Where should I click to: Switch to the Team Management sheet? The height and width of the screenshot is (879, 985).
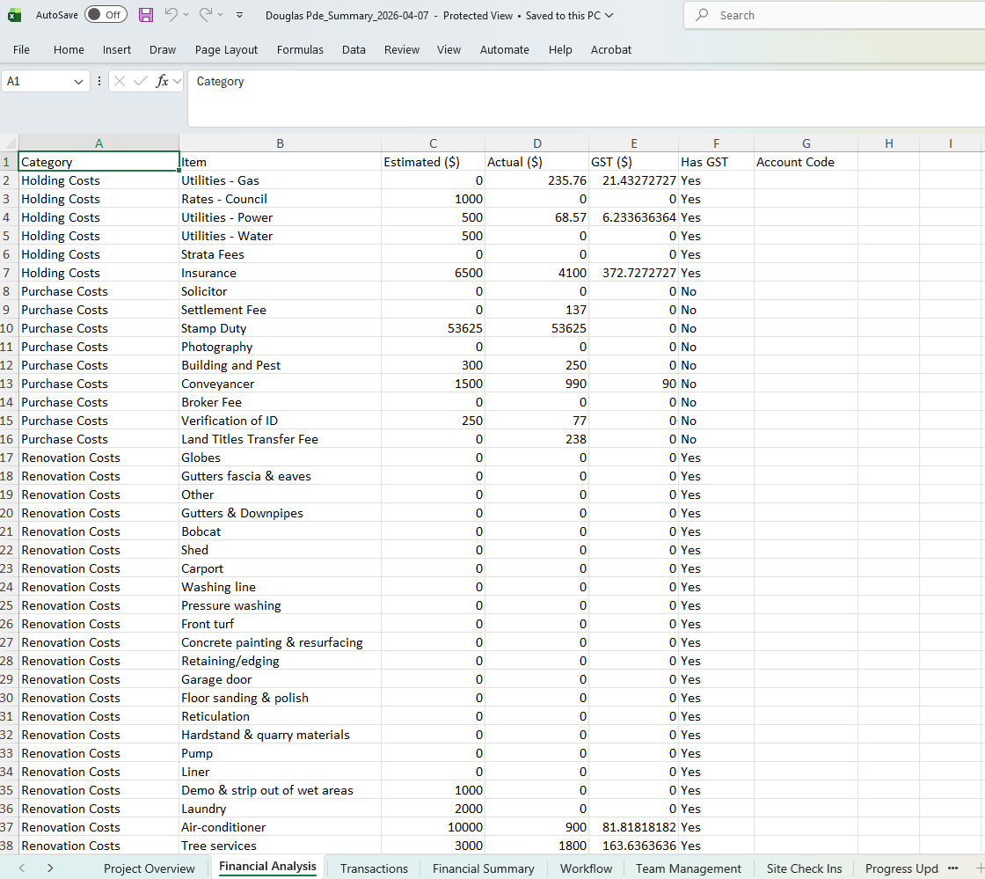point(689,868)
